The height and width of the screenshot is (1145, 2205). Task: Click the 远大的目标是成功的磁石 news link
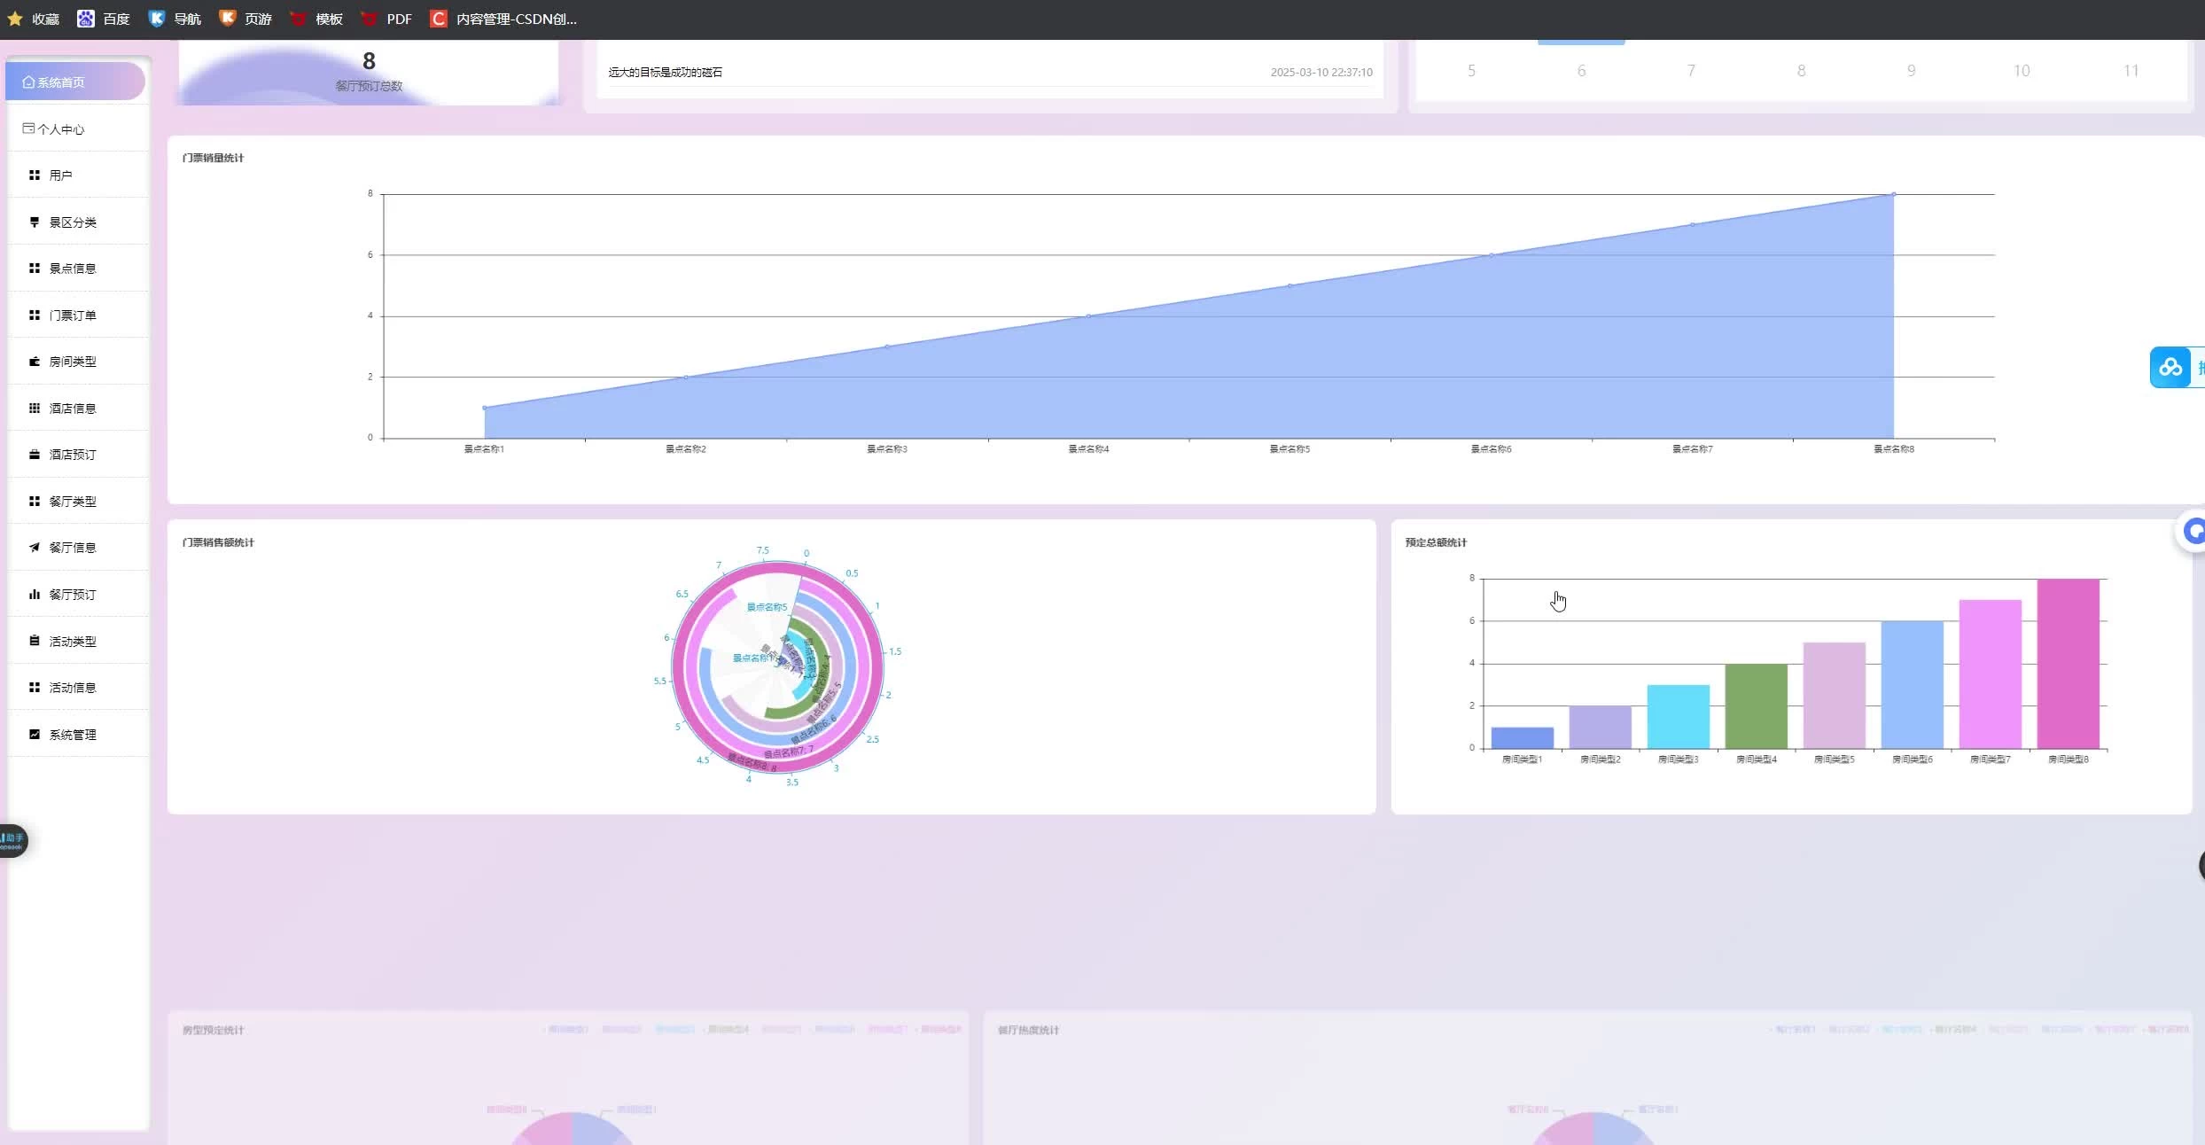point(665,73)
